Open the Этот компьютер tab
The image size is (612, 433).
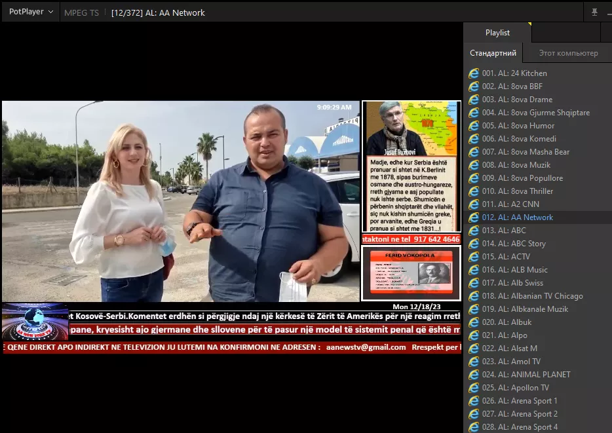click(568, 53)
